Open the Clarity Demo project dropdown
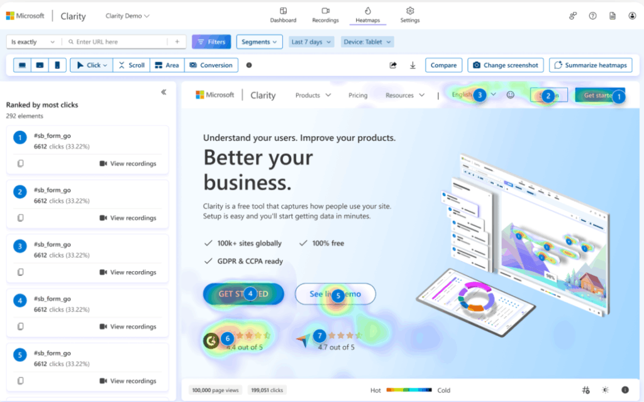Image resolution: width=644 pixels, height=402 pixels. tap(127, 16)
